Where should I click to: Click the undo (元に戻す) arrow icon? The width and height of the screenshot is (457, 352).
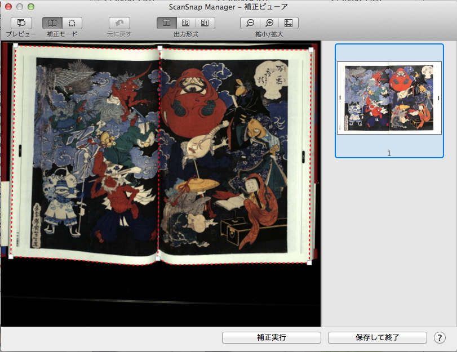[119, 23]
